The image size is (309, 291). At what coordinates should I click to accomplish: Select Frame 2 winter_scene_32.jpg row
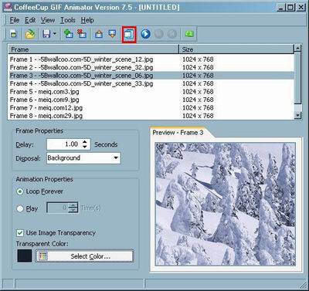151,67
